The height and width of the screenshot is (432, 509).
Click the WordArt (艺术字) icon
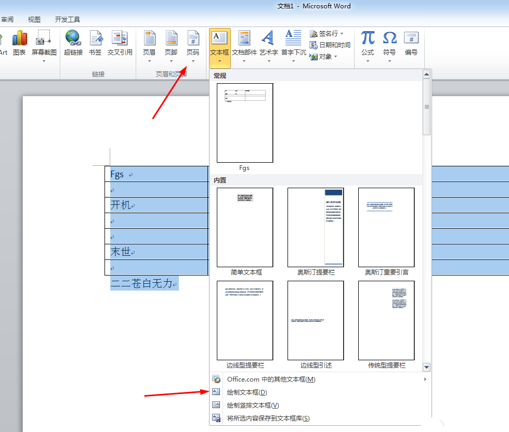[268, 38]
